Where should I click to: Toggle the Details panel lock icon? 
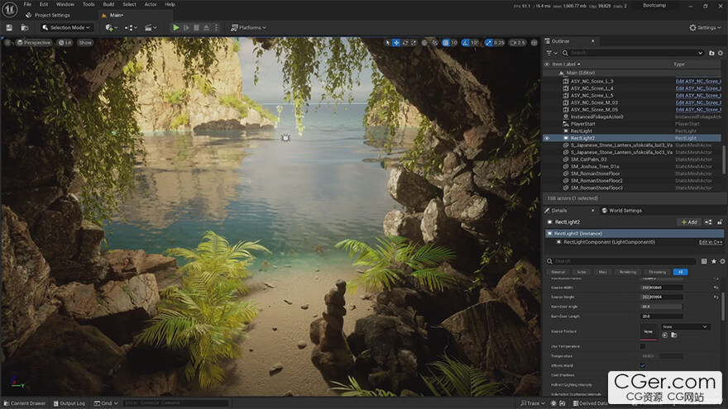pyautogui.click(x=720, y=222)
